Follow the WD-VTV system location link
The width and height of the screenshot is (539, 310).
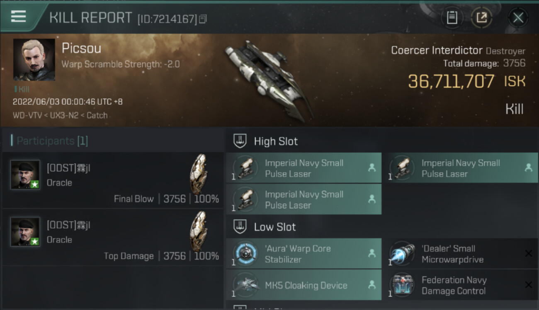[x=27, y=115]
